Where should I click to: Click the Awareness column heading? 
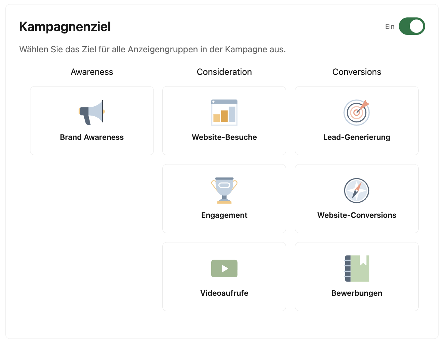[x=92, y=72]
